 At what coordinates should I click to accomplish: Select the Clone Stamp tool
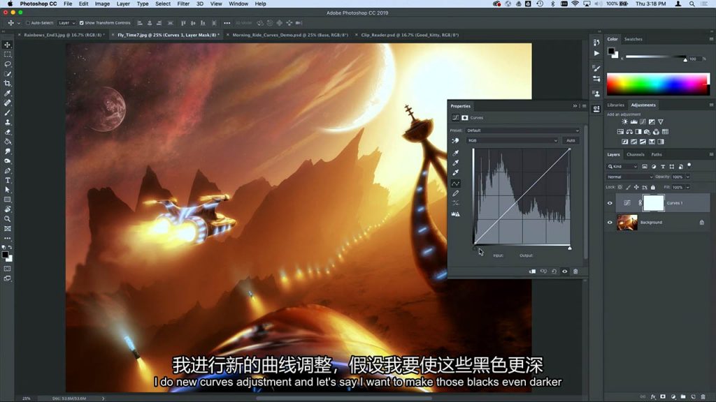tap(7, 122)
